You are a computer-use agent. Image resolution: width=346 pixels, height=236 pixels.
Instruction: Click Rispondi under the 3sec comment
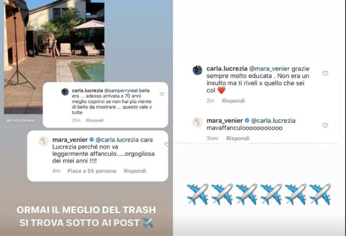coord(238,138)
